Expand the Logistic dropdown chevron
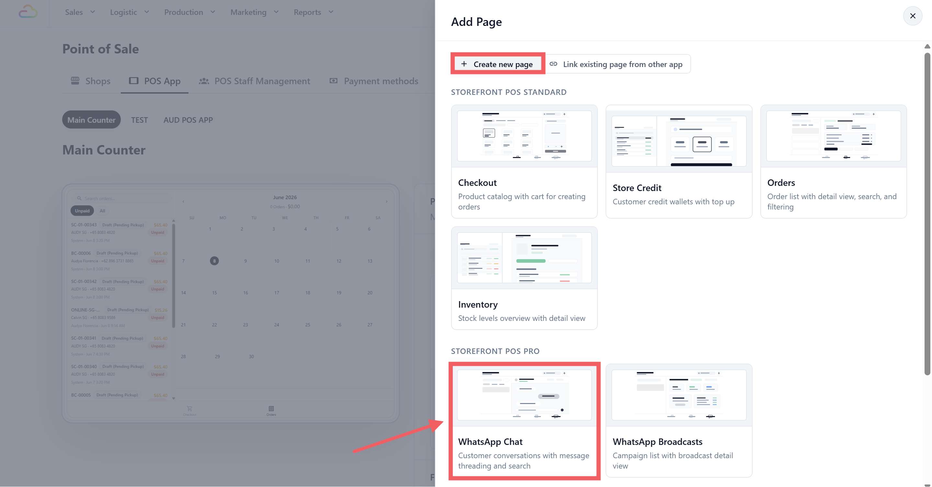 coord(146,12)
